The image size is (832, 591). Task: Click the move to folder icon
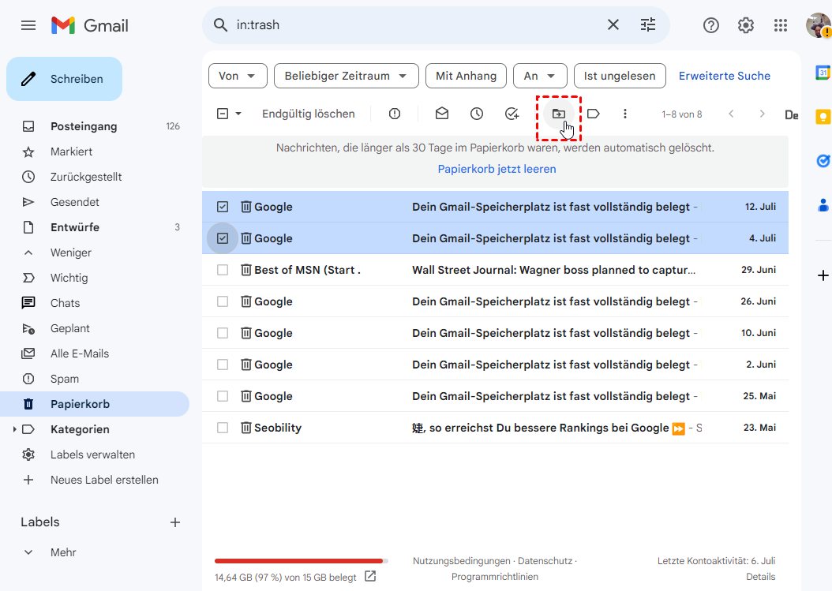559,114
